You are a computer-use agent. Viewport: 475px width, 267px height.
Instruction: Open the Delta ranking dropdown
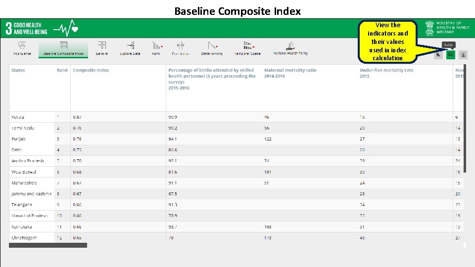[x=212, y=48]
